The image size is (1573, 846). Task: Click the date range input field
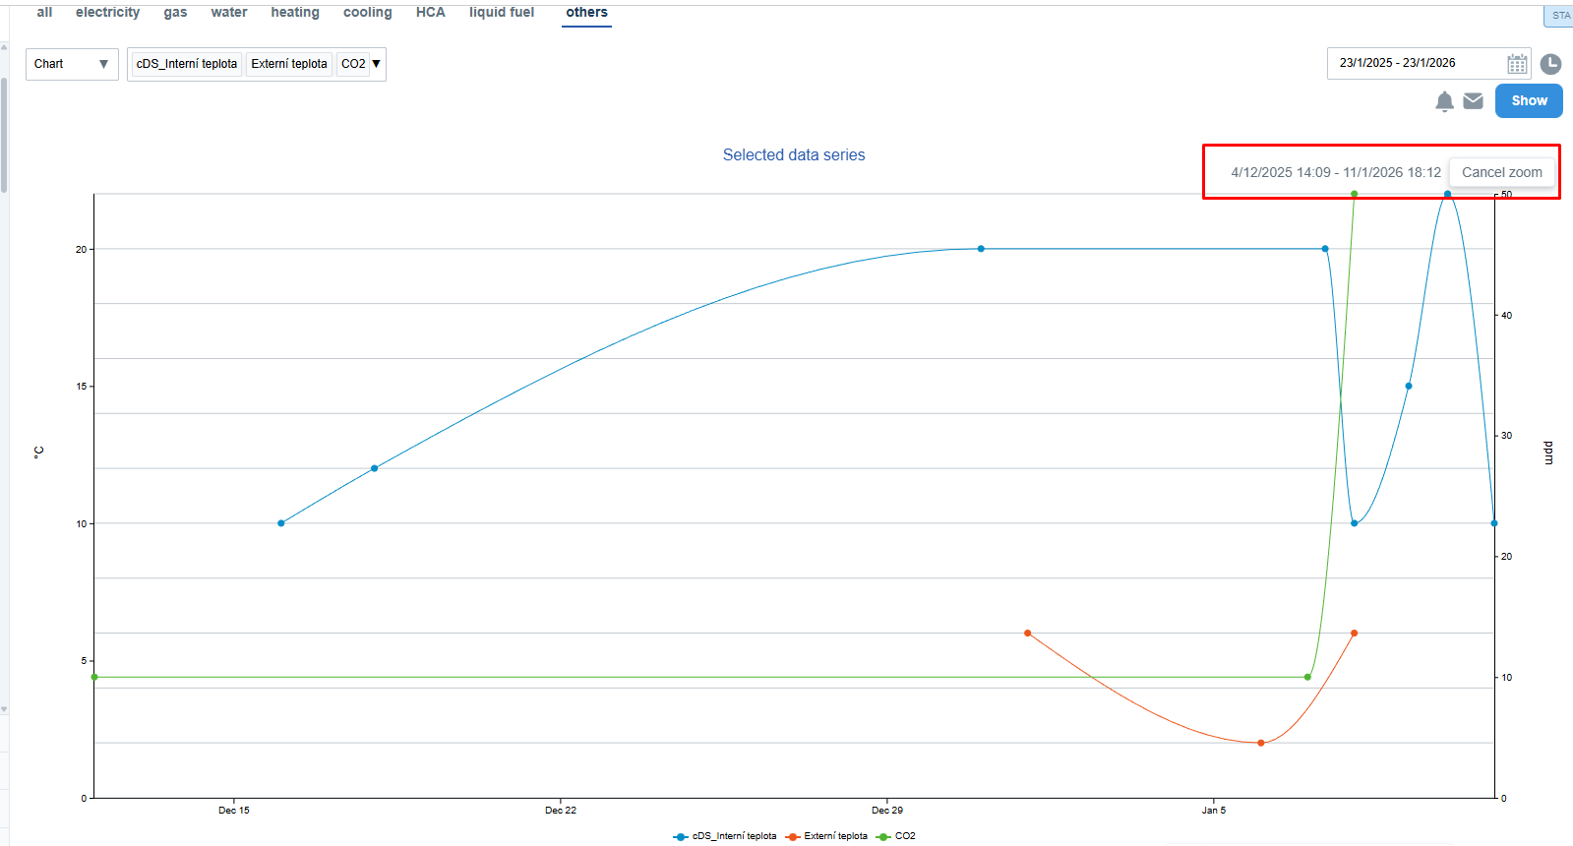(x=1415, y=63)
